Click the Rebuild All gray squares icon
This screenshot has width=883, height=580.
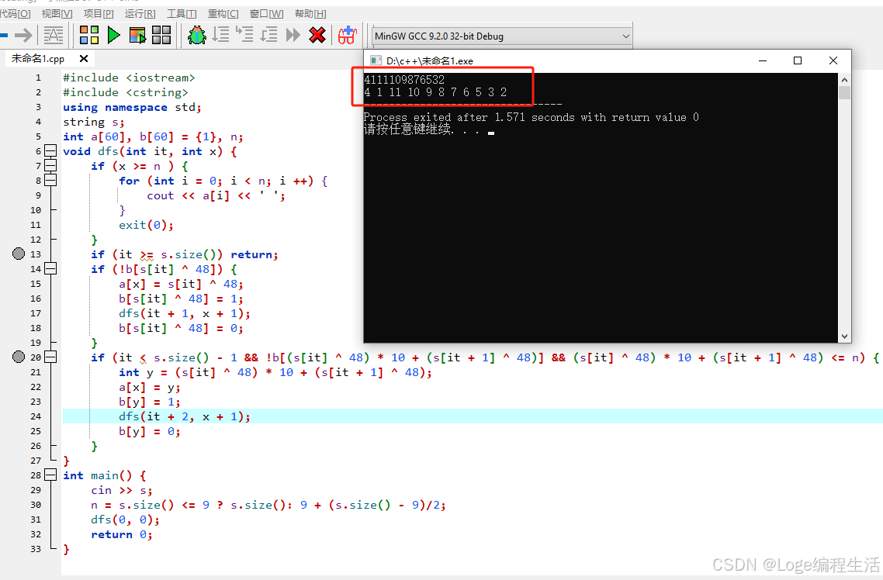(x=161, y=36)
